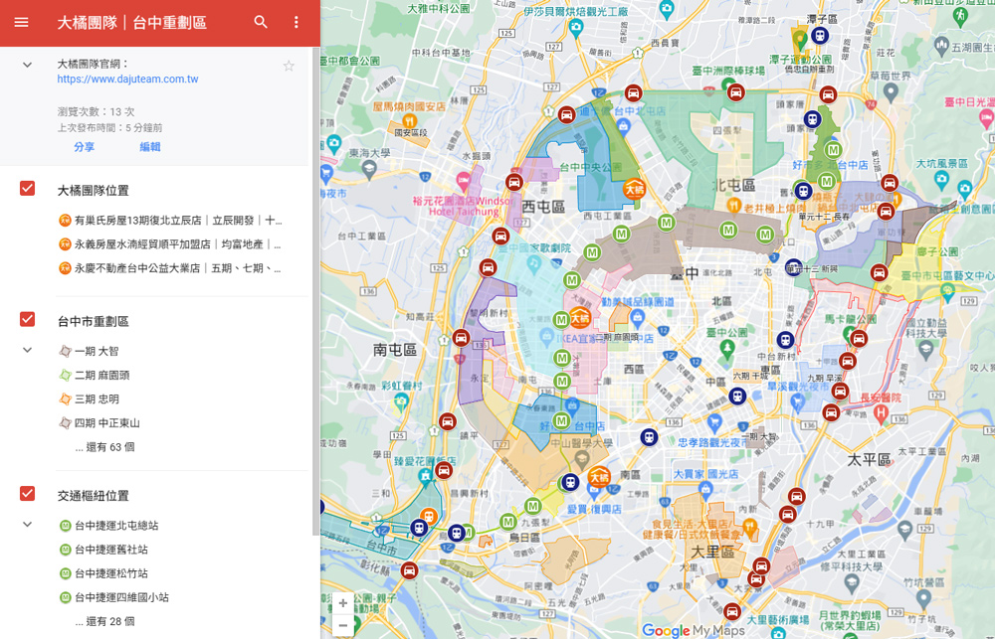The image size is (995, 639).
Task: Select 有巢氏房屋13期復北立辰店 entry
Action: (170, 221)
